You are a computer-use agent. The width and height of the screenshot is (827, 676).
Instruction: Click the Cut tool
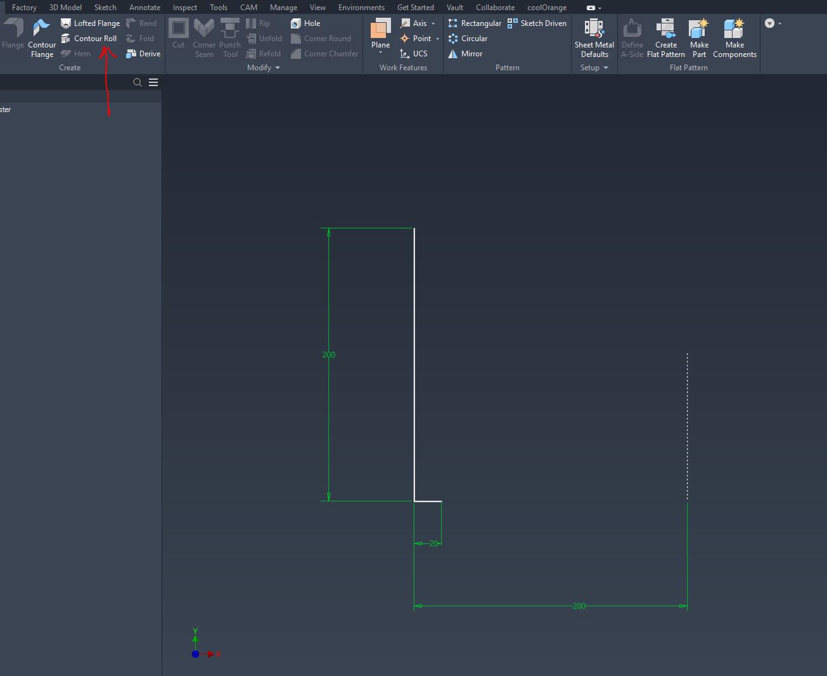point(179,34)
